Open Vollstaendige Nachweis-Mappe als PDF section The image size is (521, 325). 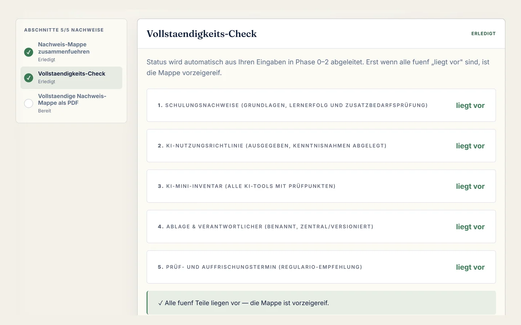pyautogui.click(x=71, y=103)
